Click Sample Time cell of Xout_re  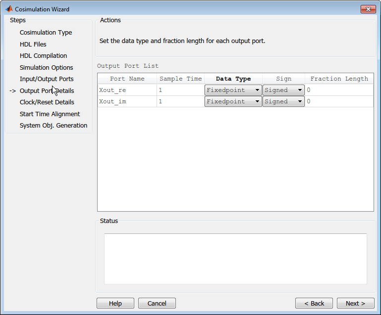[x=180, y=90]
